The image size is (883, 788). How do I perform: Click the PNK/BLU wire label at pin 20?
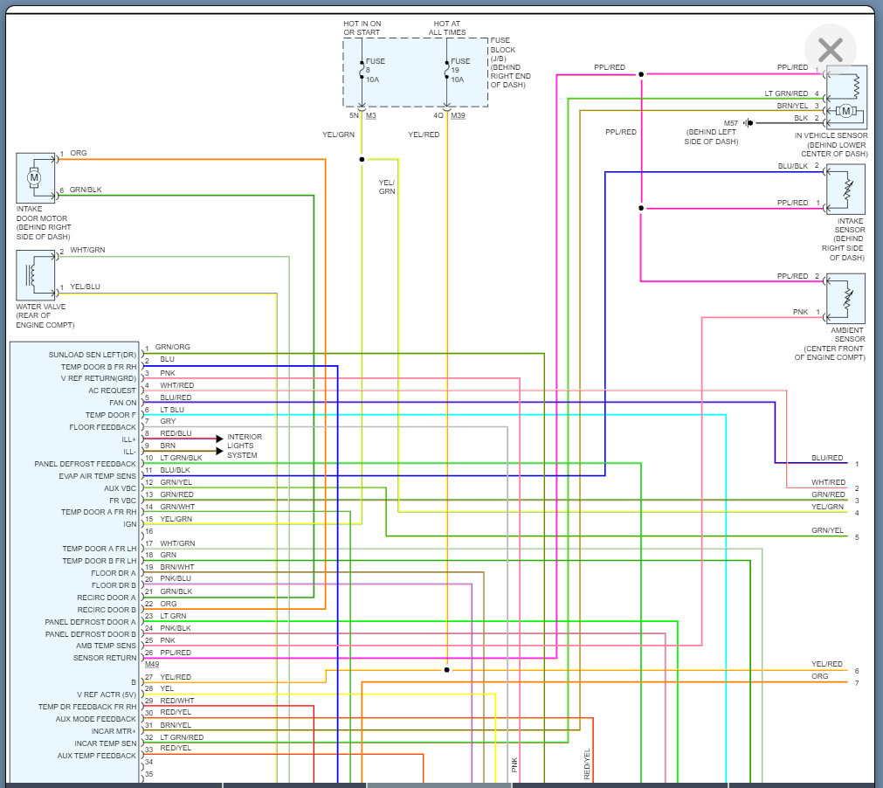tap(176, 578)
